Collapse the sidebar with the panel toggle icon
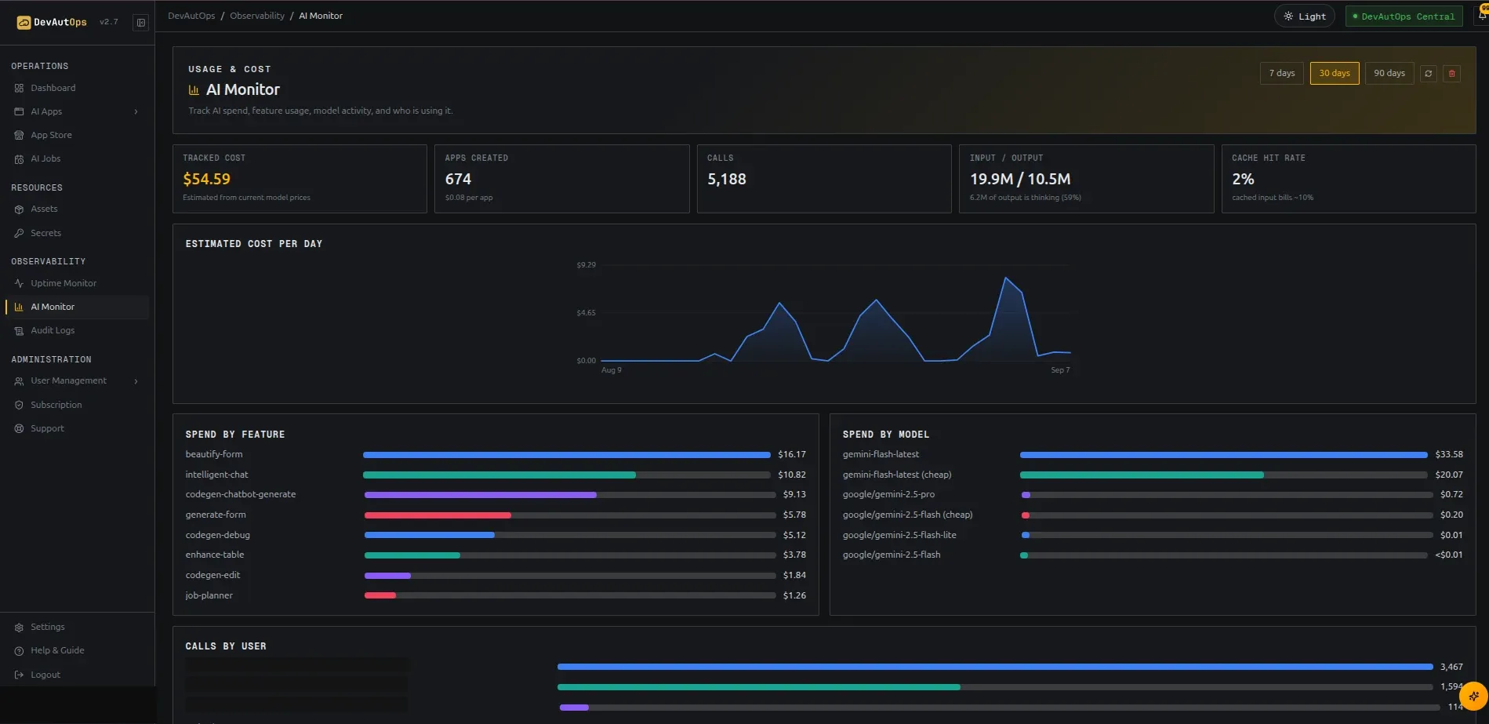This screenshot has width=1489, height=724. click(x=141, y=23)
